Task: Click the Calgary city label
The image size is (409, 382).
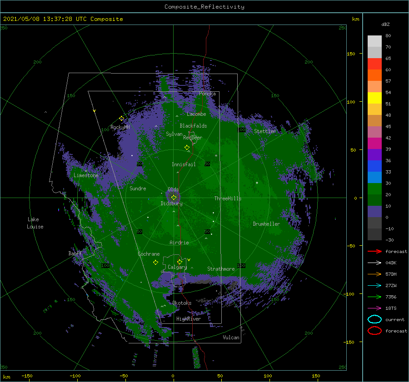Action: tap(177, 267)
